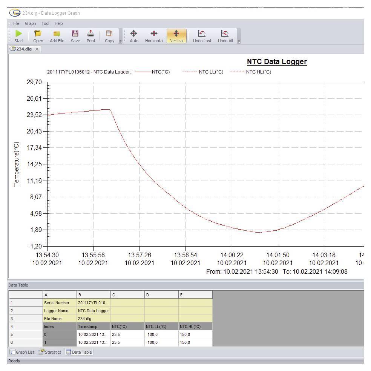Click the Temperature(°C) axis label
This screenshot has height=371, width=371.
(16, 164)
